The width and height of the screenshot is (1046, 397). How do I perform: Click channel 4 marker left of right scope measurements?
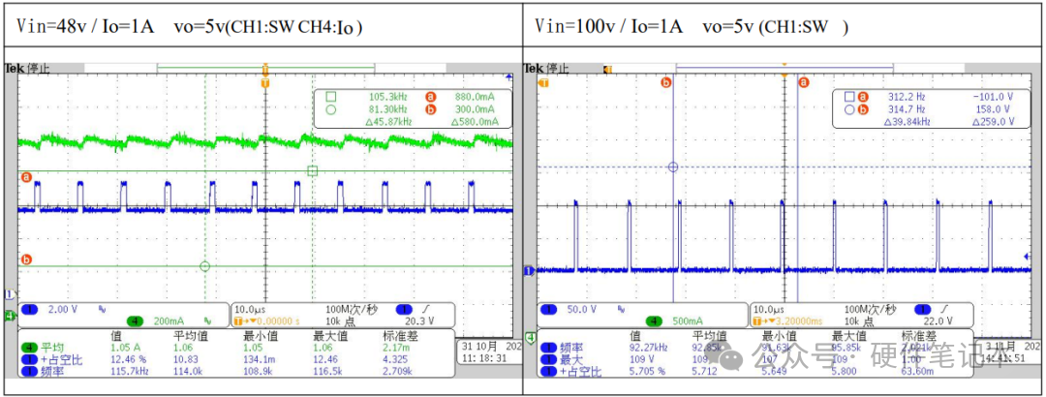pyautogui.click(x=530, y=338)
